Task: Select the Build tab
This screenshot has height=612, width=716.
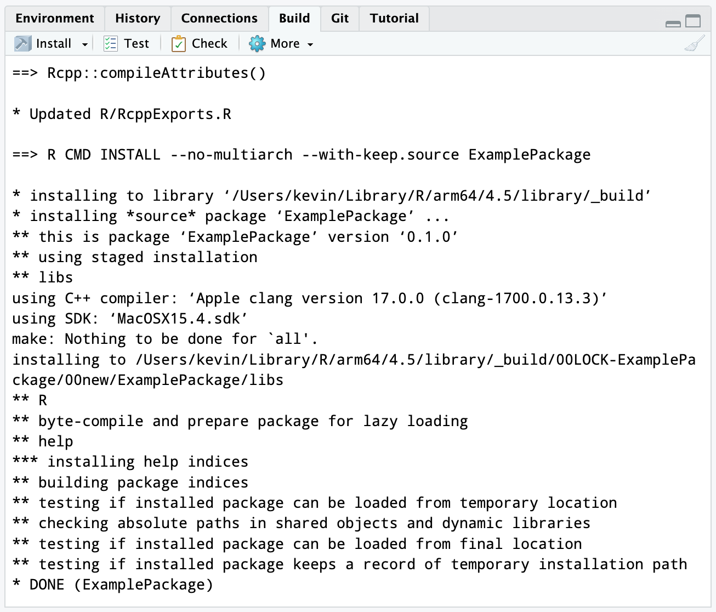Action: pos(294,18)
